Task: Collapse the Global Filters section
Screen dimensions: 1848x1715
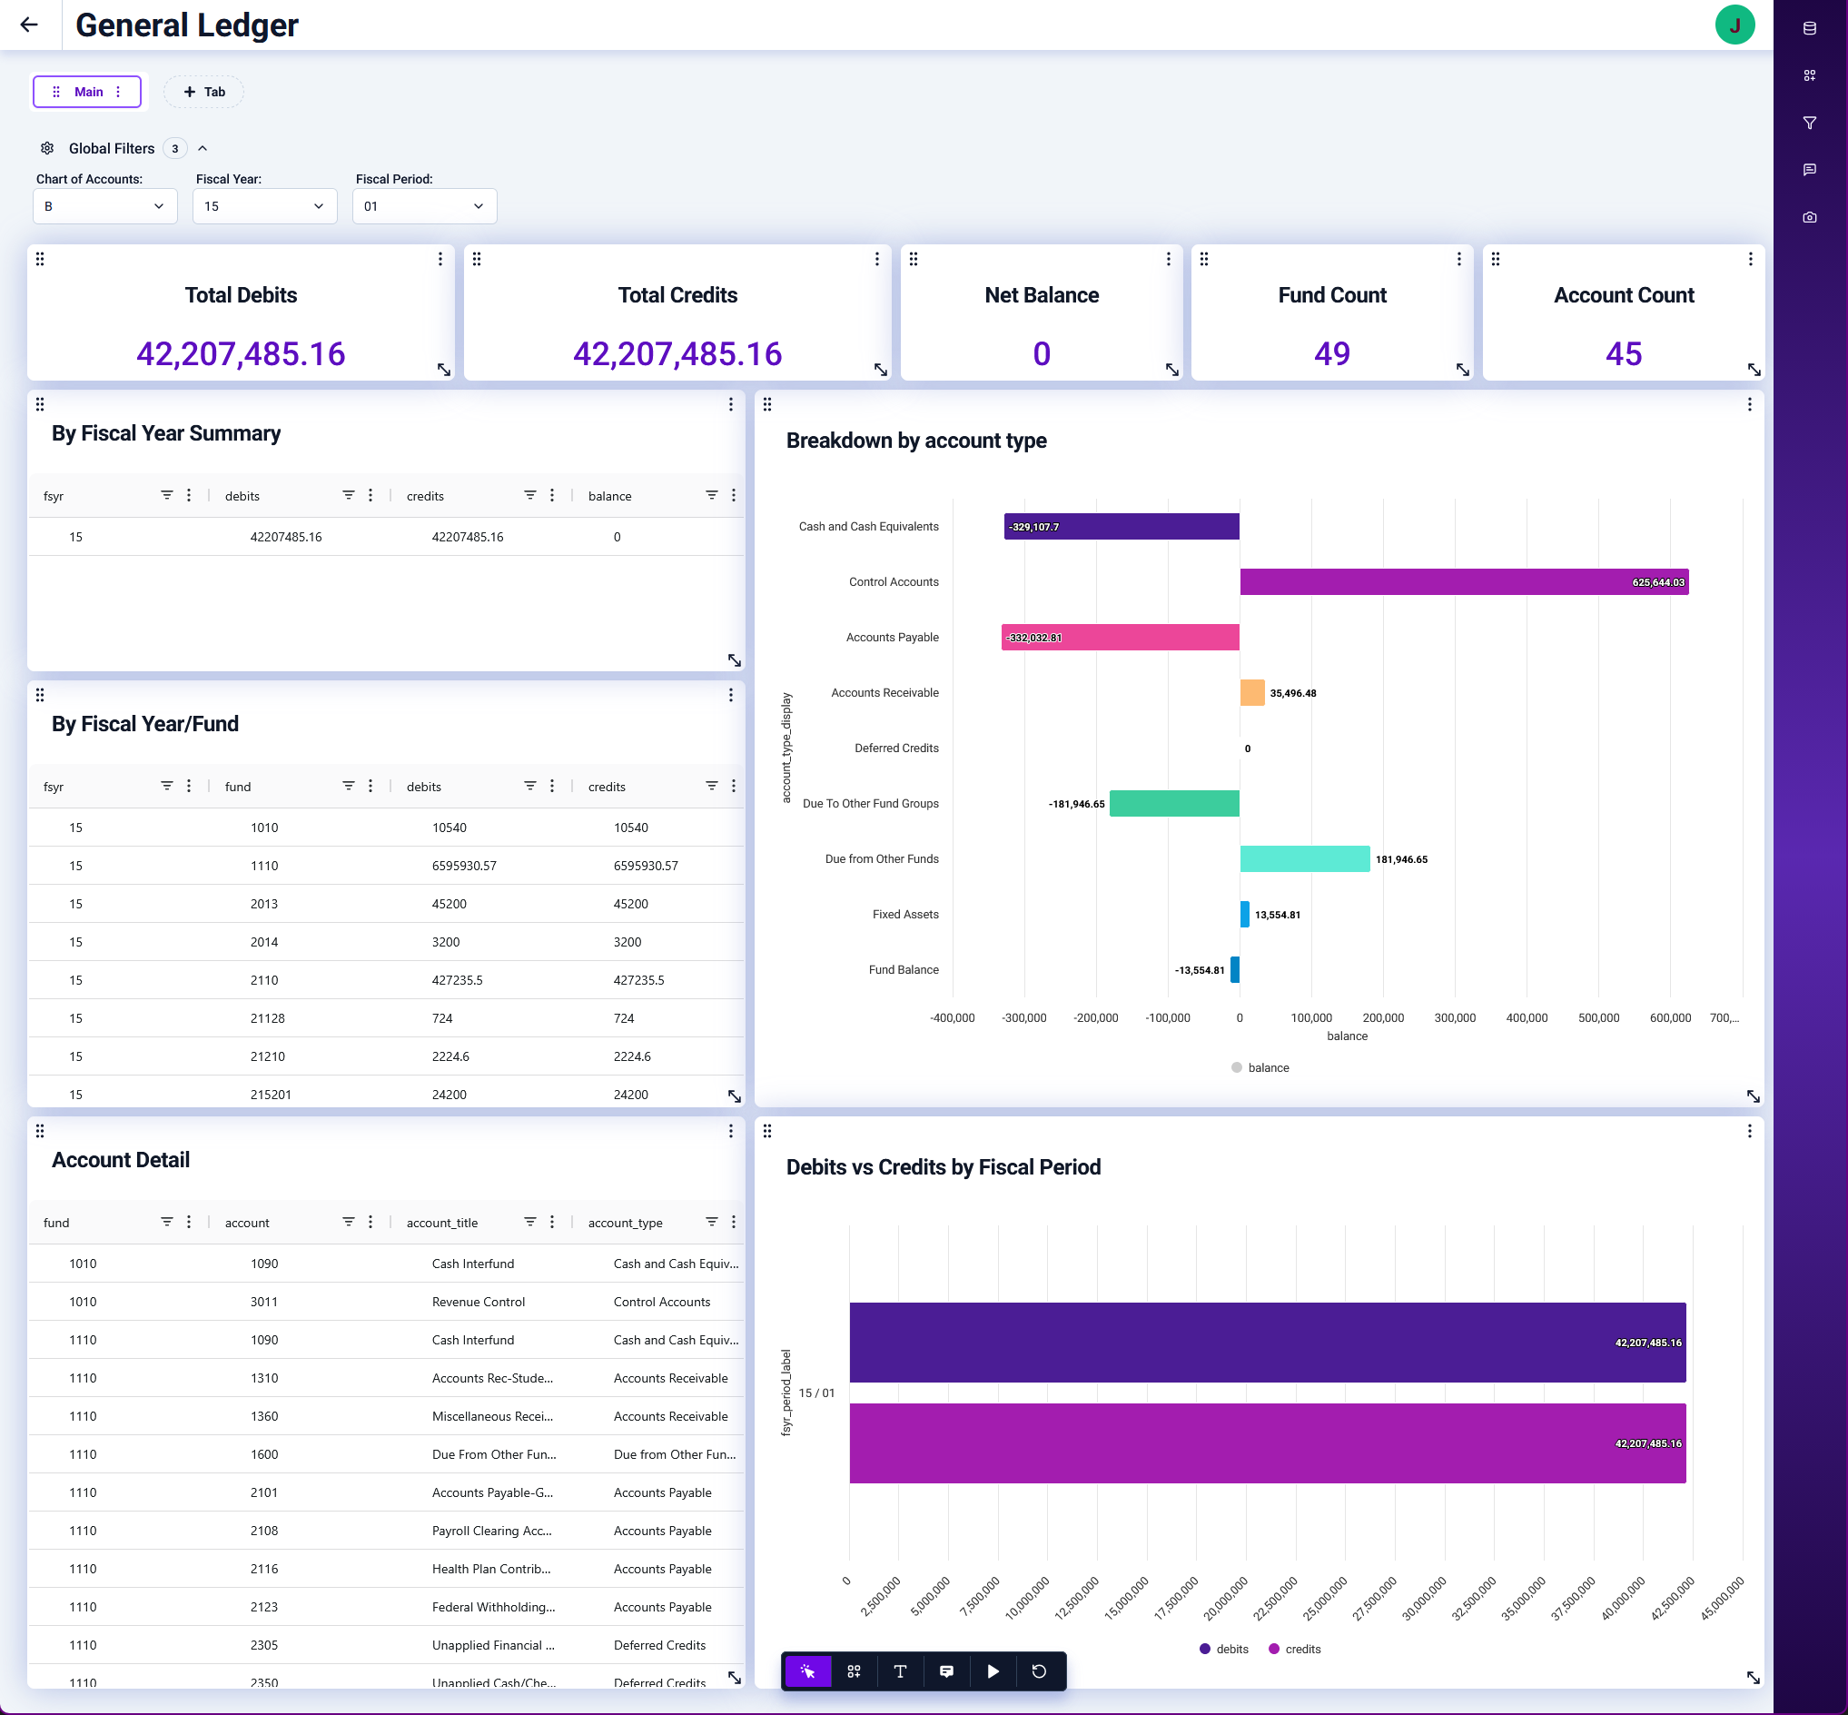Action: point(203,148)
